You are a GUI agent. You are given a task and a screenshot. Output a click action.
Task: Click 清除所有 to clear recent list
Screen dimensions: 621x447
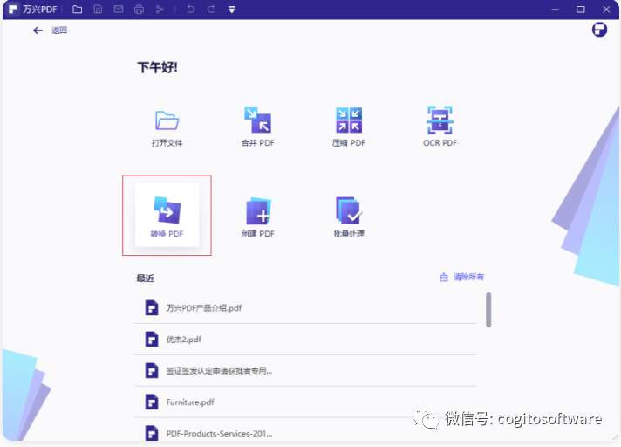tap(468, 277)
